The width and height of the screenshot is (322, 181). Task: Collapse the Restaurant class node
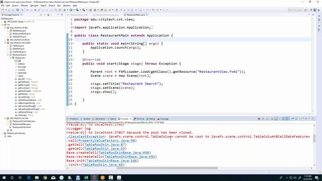pos(11,58)
